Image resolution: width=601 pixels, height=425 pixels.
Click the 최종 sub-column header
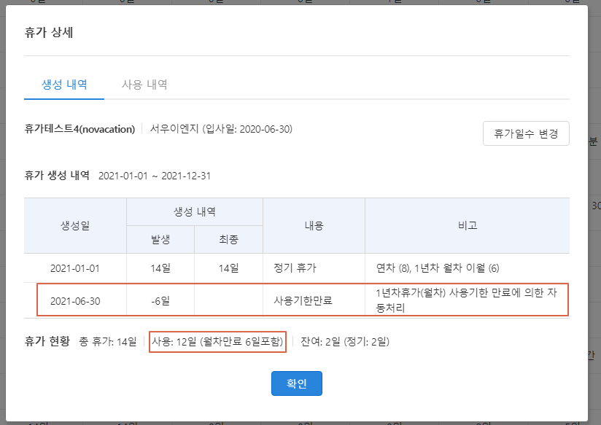point(228,239)
